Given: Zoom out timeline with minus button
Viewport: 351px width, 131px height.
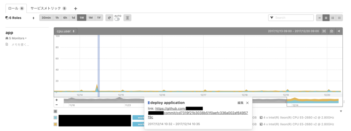Looking at the screenshot, I should pos(57,105).
